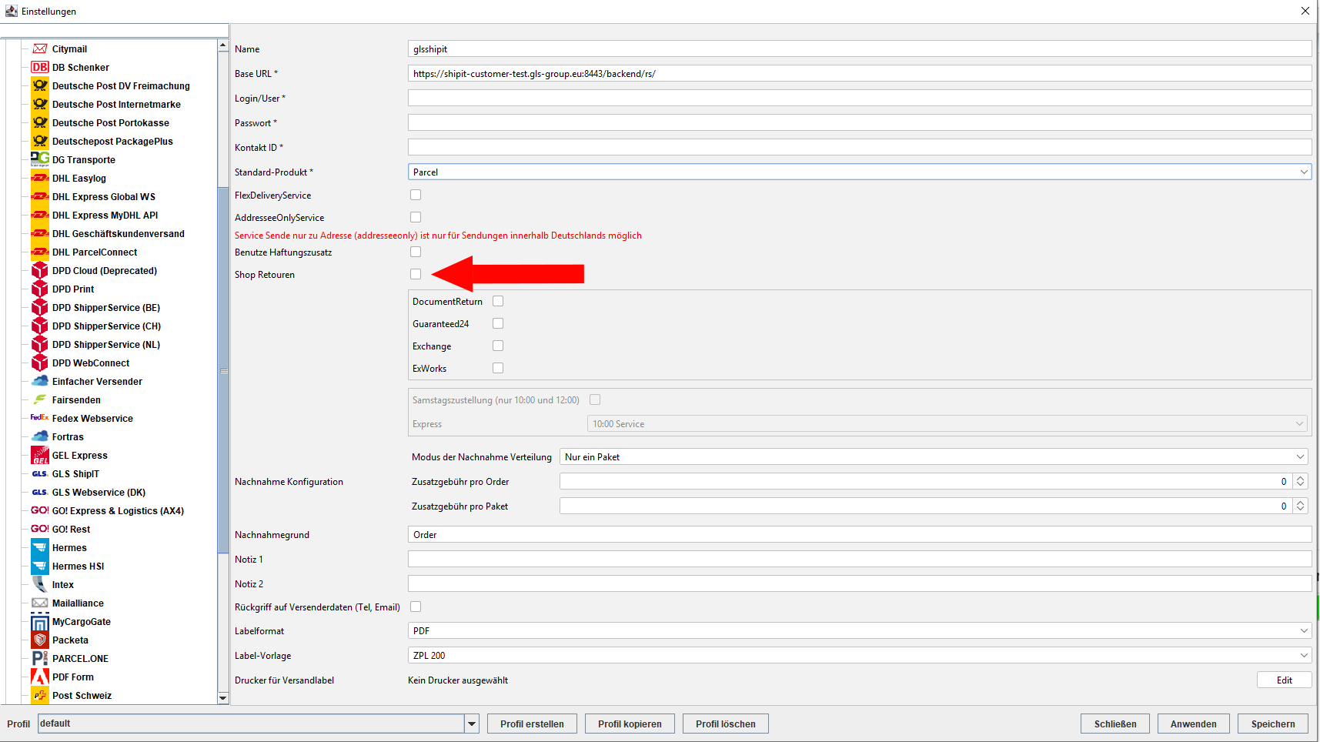Click the DHL ParcelConnect icon
1320x742 pixels.
pos(40,252)
